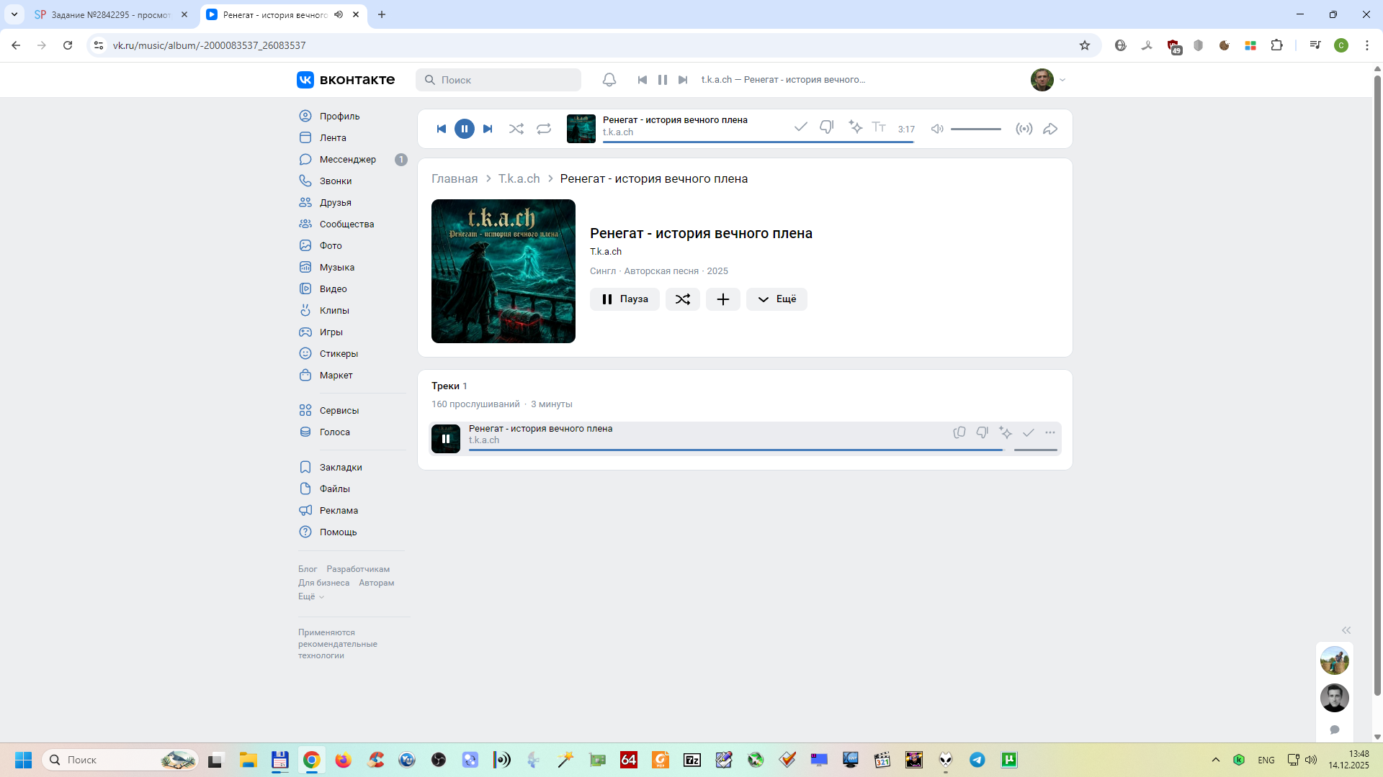Viewport: 1383px width, 777px height.
Task: Click the volume speaker icon in the player
Action: [937, 129]
